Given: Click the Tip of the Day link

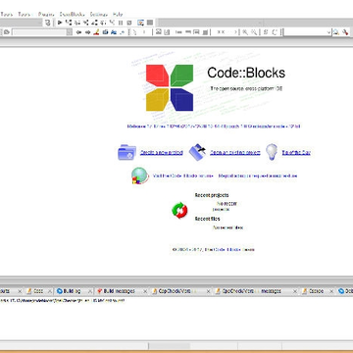Looking at the screenshot, I should tap(296, 153).
